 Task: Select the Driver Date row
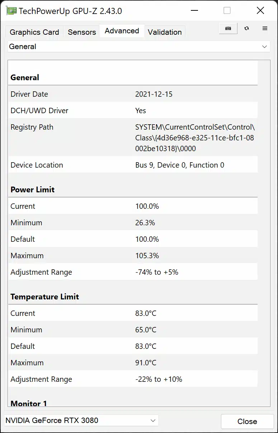click(x=133, y=94)
